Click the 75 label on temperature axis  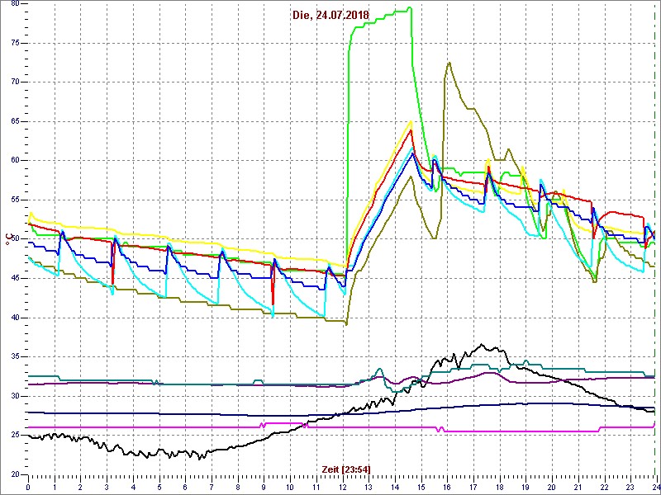15,43
